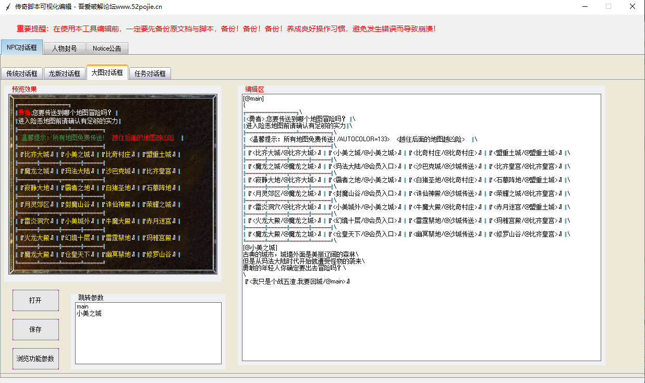This screenshot has width=645, height=383.
Task: Select main in the 跳转参数 list
Action: pyautogui.click(x=82, y=306)
